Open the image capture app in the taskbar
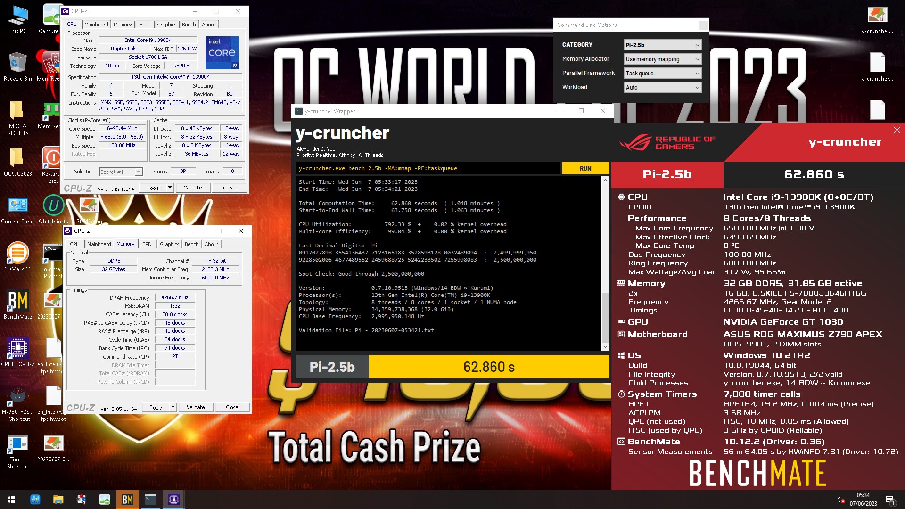 [104, 500]
